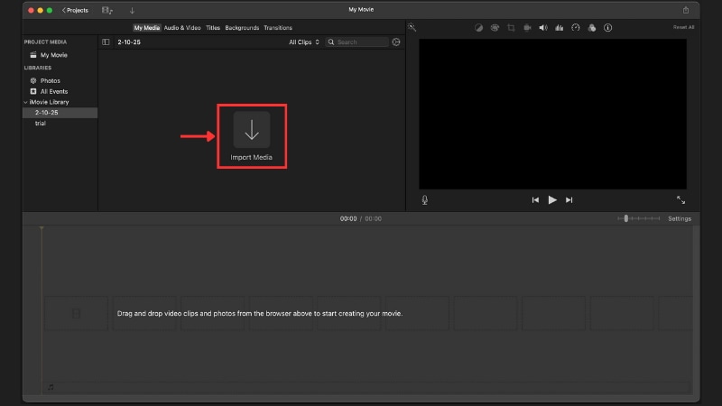
Task: Open the media browser layout icon
Action: (x=106, y=10)
